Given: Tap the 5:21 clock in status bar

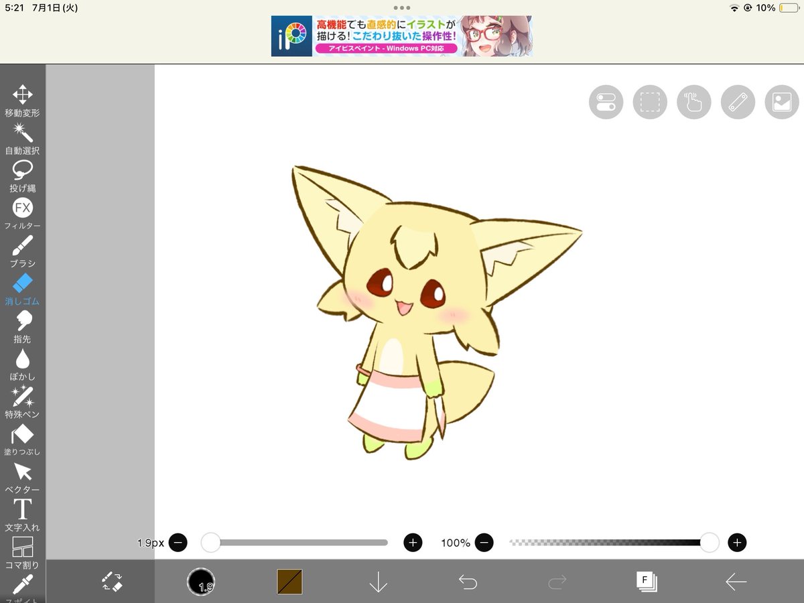Looking at the screenshot, I should point(14,8).
